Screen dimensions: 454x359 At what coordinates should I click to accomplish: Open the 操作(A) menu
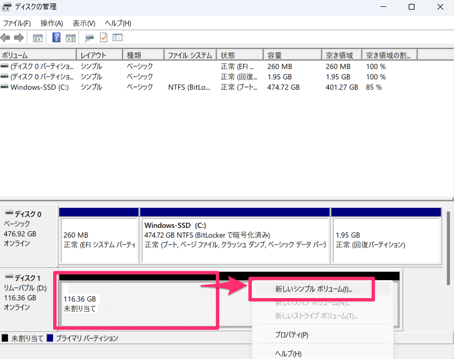click(52, 23)
